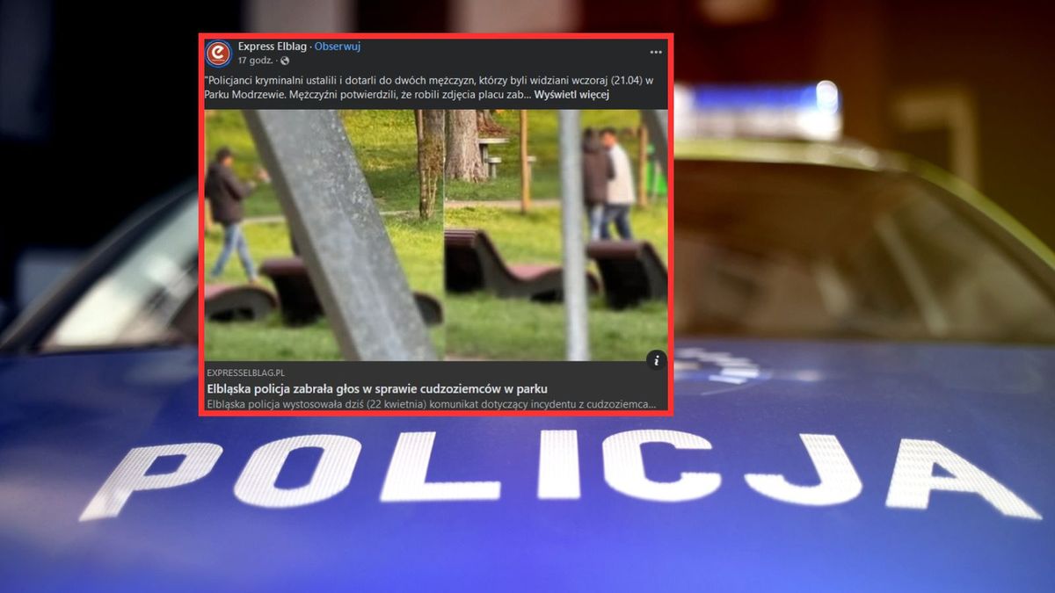Image resolution: width=1055 pixels, height=593 pixels.
Task: Click the post body text about Parku Modrzewie
Action: point(396,85)
